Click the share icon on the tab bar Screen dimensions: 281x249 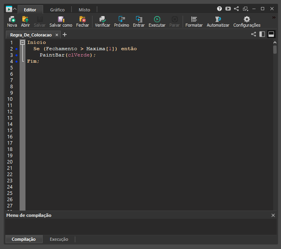254,34
